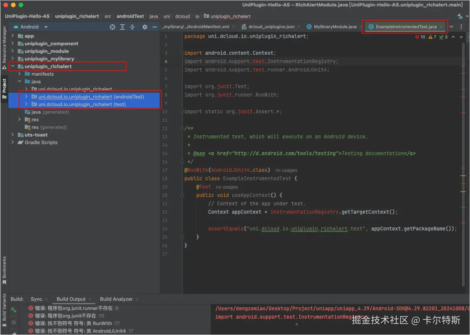
Task: Hide the Project panel with minus icon
Action: (154, 27)
